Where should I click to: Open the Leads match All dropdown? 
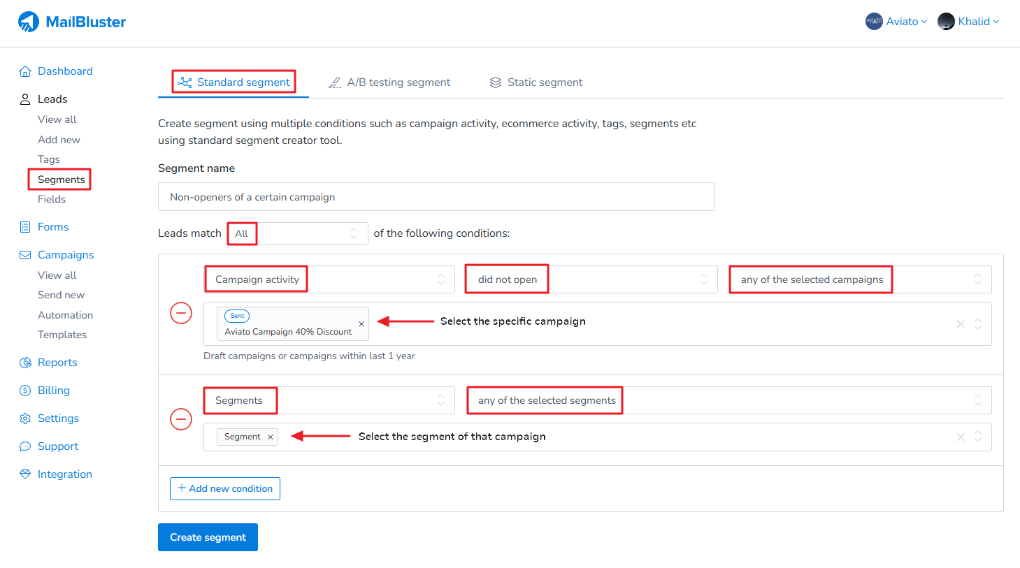(299, 233)
